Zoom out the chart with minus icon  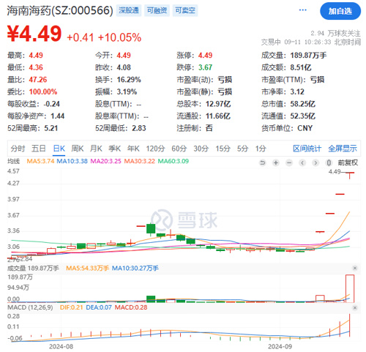[x=289, y=162]
